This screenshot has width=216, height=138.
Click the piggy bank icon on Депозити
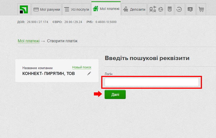click(125, 9)
